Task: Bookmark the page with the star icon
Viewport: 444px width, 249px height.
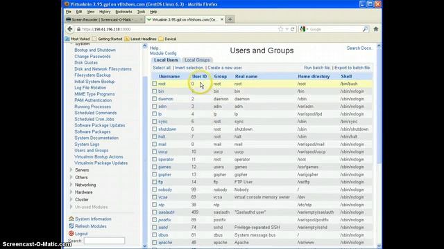Action: pos(280,29)
